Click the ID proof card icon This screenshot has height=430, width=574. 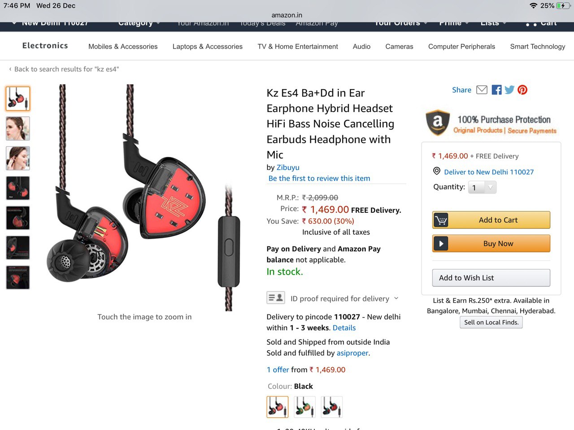[276, 297]
